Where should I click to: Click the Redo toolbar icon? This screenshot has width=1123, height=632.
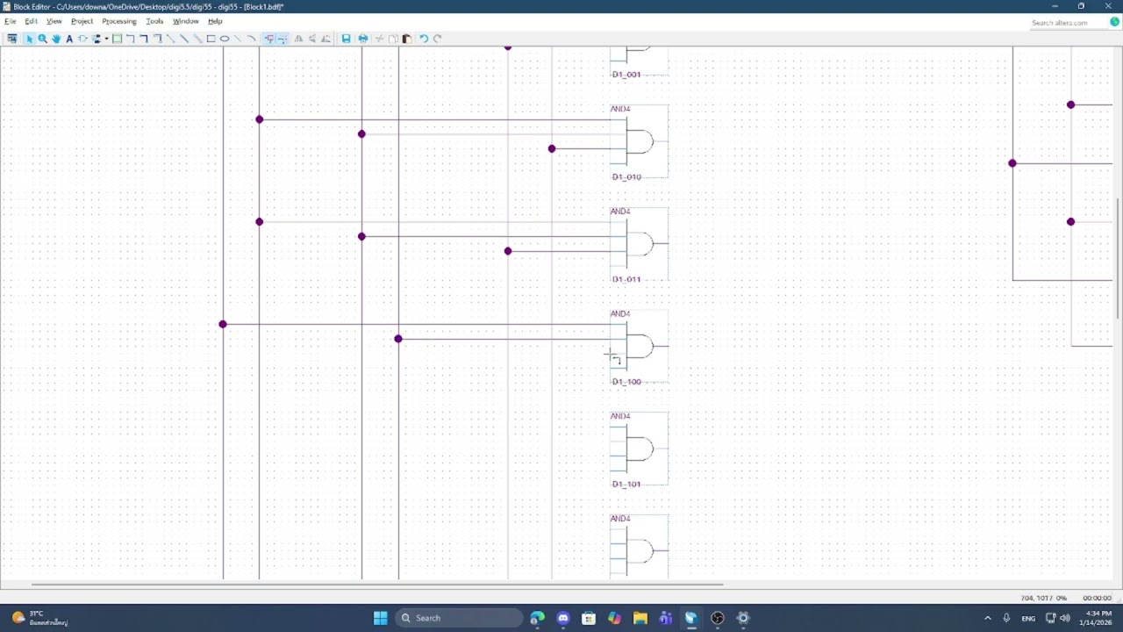[437, 39]
